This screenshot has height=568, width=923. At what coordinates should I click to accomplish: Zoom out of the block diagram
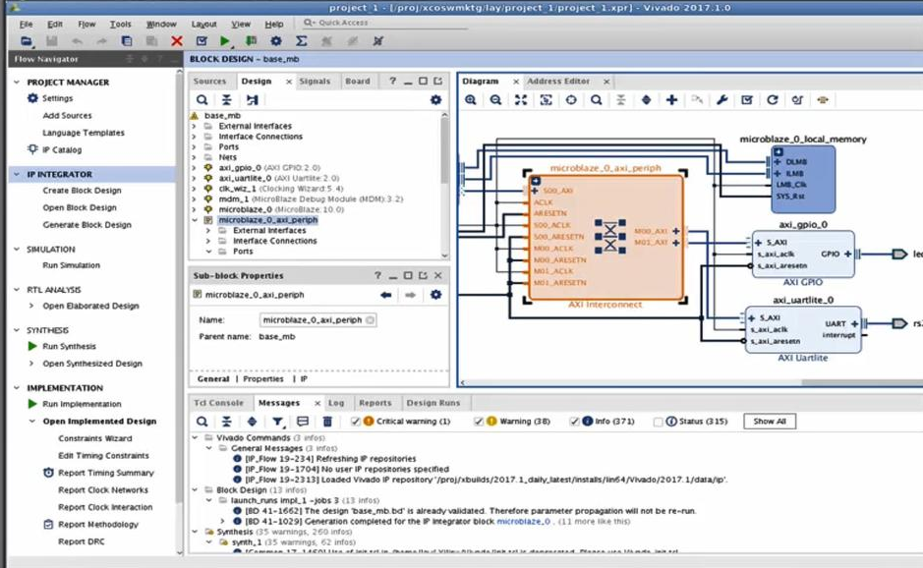click(x=495, y=100)
